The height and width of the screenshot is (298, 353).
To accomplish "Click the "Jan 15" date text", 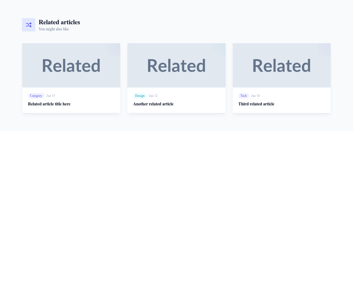I will 51,96.
